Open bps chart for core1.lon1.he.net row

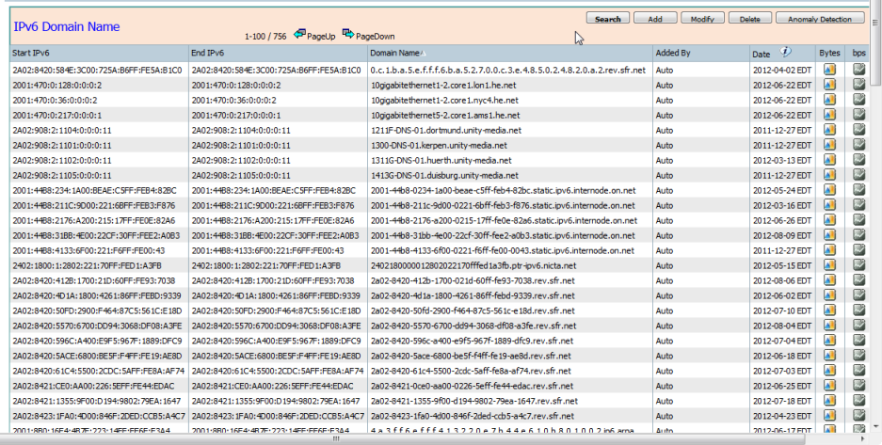pyautogui.click(x=858, y=85)
